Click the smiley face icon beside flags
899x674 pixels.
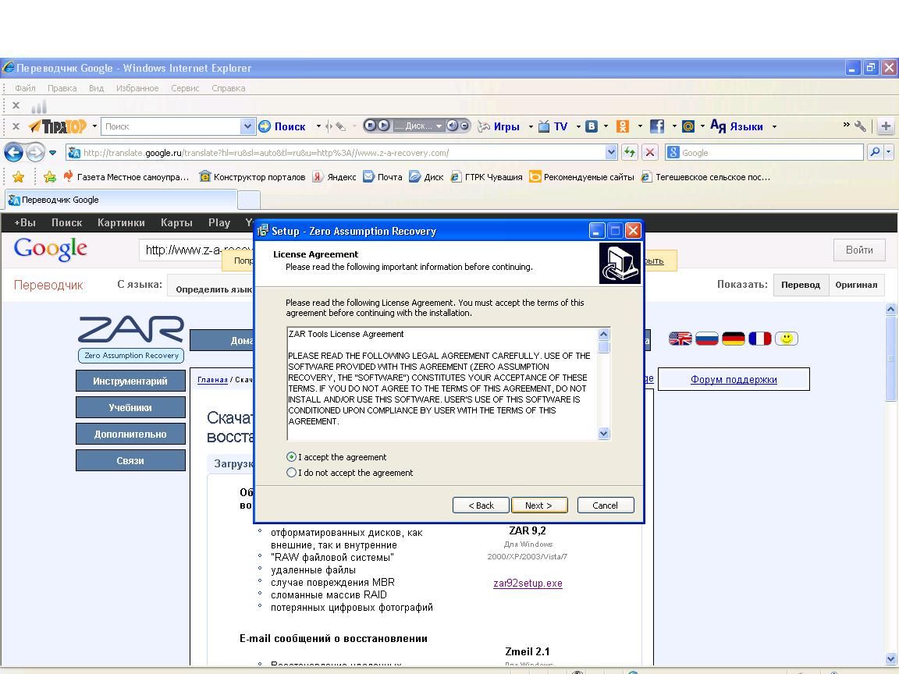click(x=787, y=339)
